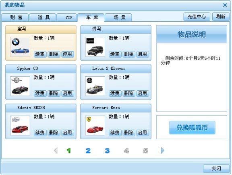The width and height of the screenshot is (232, 175).
Task: Jump to page 3 in pagination
Action: pos(107,151)
